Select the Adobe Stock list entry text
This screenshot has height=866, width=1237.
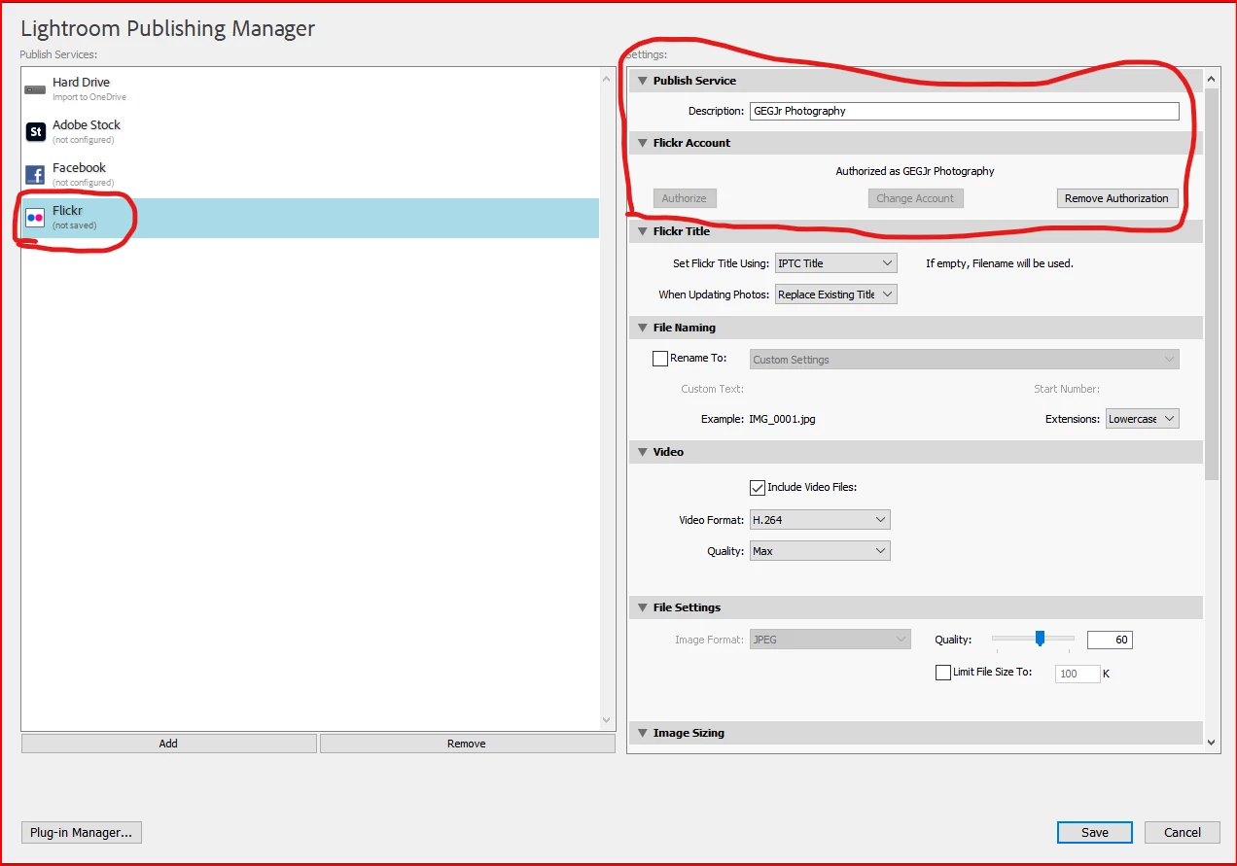pos(87,125)
